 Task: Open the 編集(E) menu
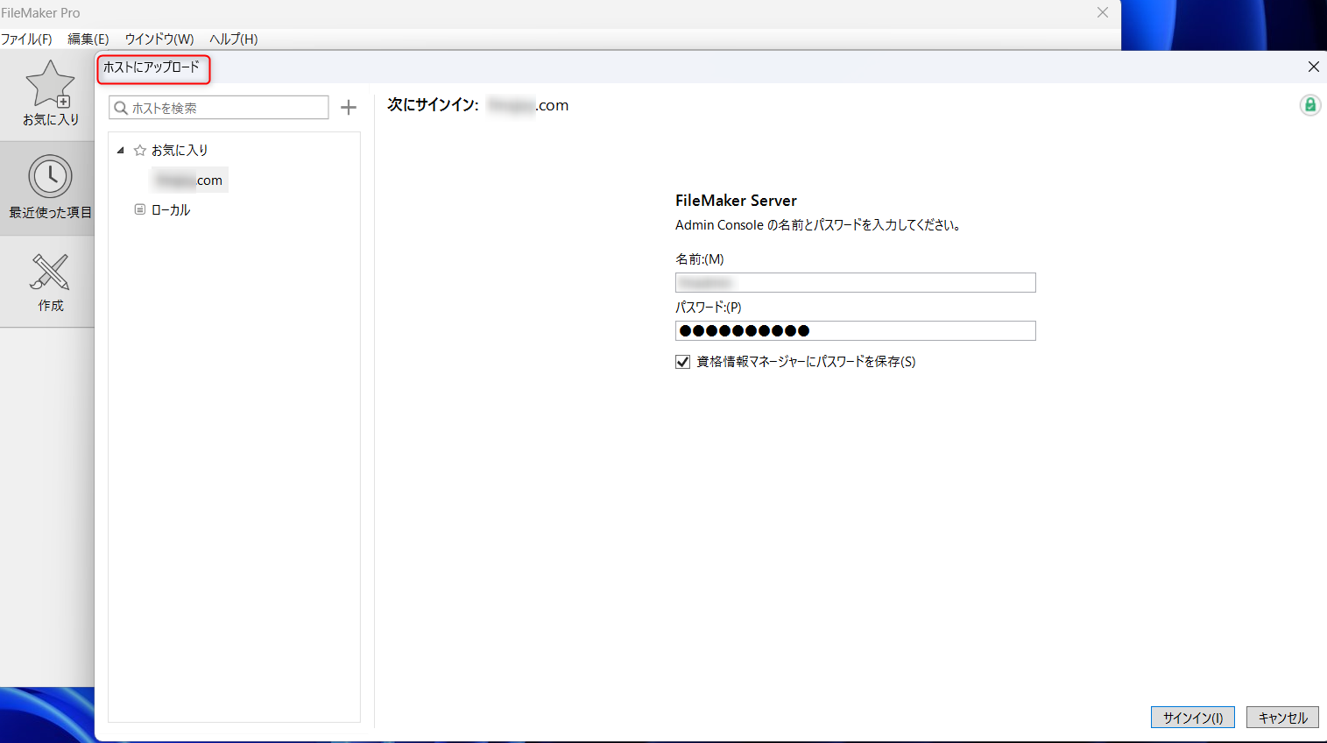[88, 39]
